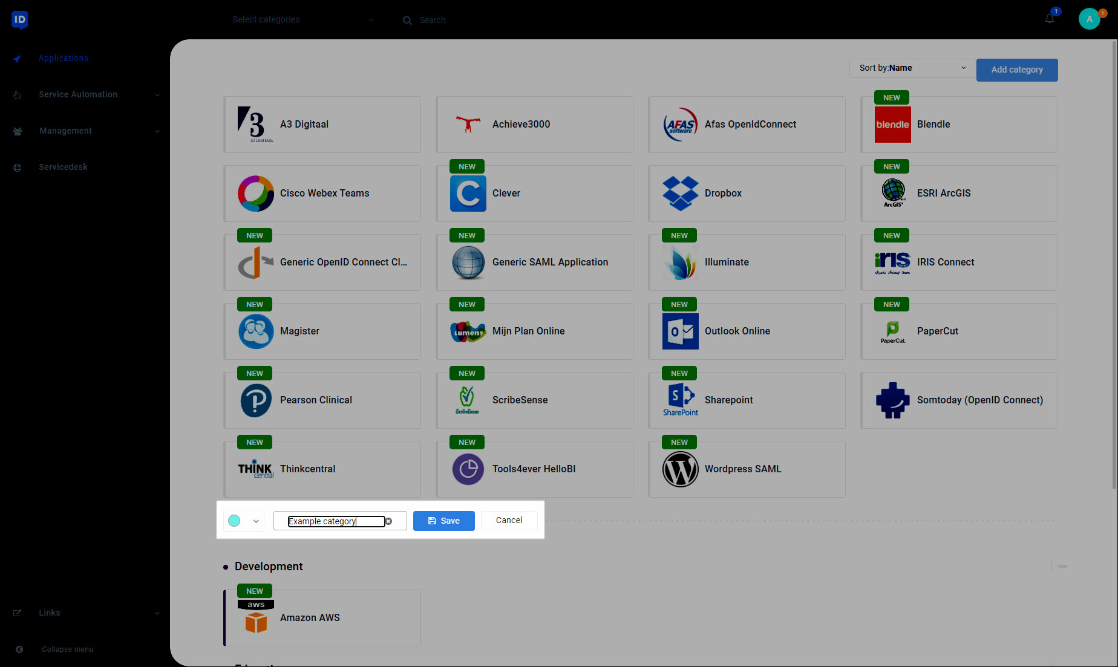
Task: Click the IRIS Connect logo
Action: 893,262
